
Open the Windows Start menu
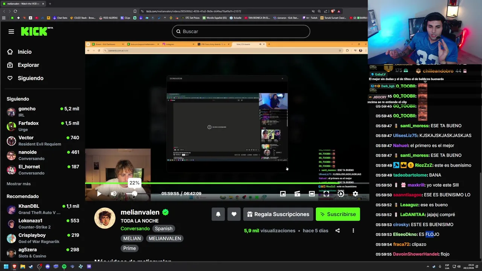(6, 266)
